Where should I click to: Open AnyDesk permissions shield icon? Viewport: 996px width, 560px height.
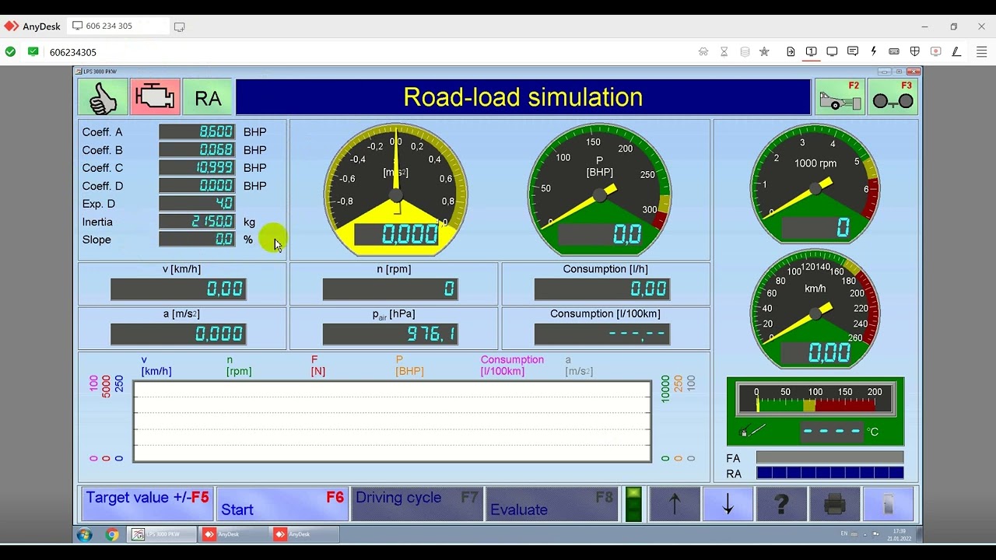(x=915, y=51)
